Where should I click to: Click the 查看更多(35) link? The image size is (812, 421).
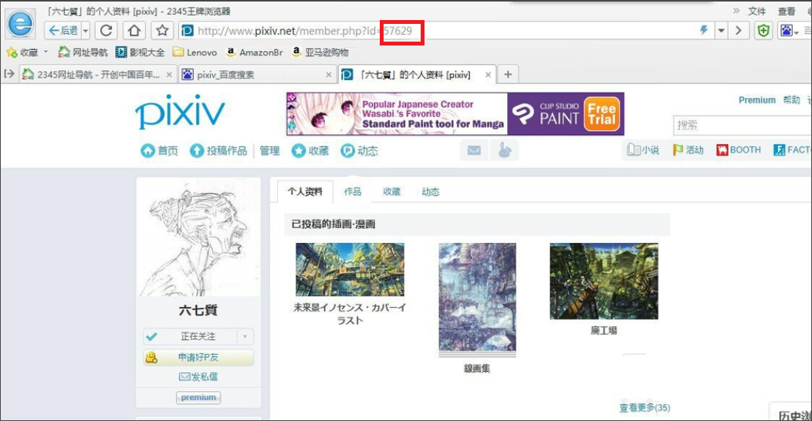pyautogui.click(x=644, y=407)
